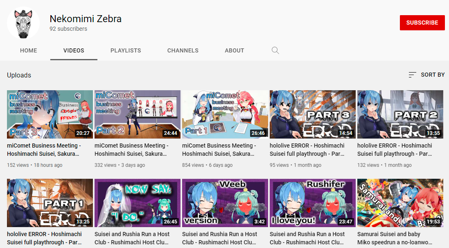Click the '152 views' text
Viewport: 449px width, 248px height.
pyautogui.click(x=18, y=165)
